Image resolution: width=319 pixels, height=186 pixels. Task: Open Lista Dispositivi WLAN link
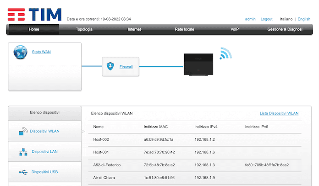[x=279, y=113]
